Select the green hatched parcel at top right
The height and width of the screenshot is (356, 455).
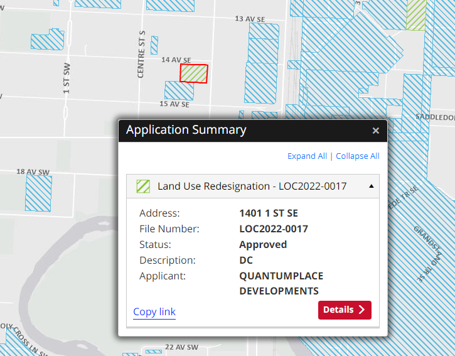pyautogui.click(x=416, y=15)
